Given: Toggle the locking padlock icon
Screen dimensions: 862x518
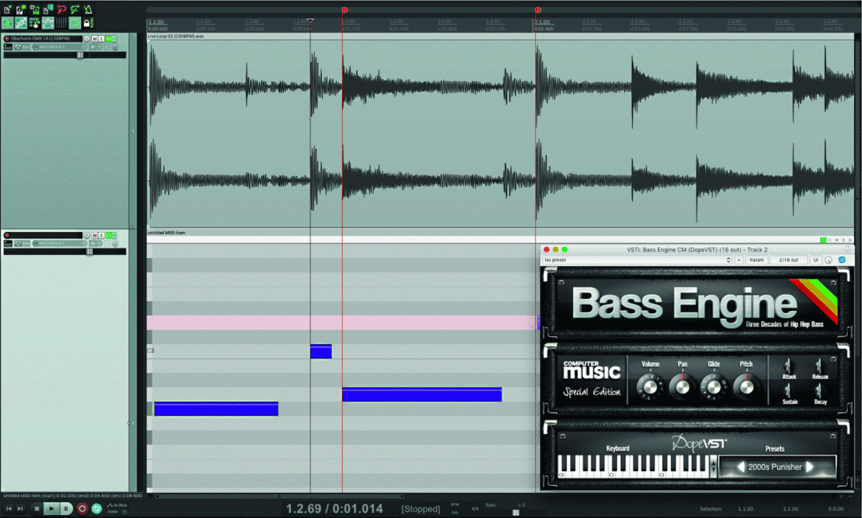Looking at the screenshot, I should point(88,23).
